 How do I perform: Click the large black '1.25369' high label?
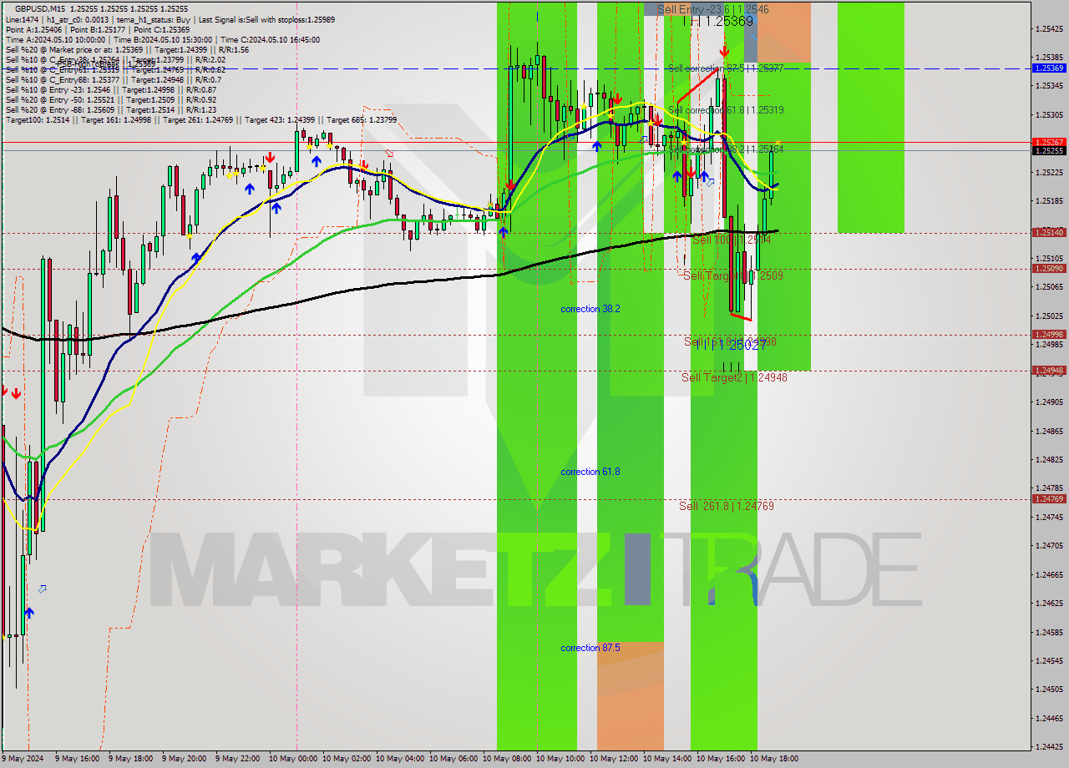729,22
